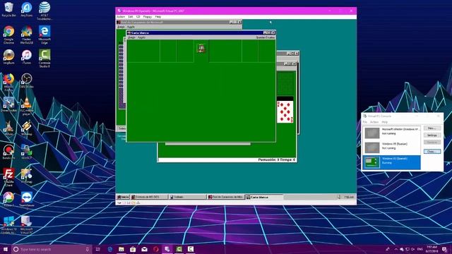Launch iTunes from the desktop

pyautogui.click(x=27, y=56)
